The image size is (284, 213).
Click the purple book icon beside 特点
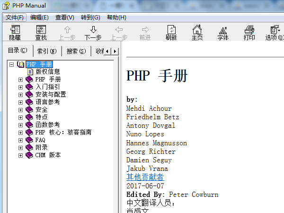(29, 117)
